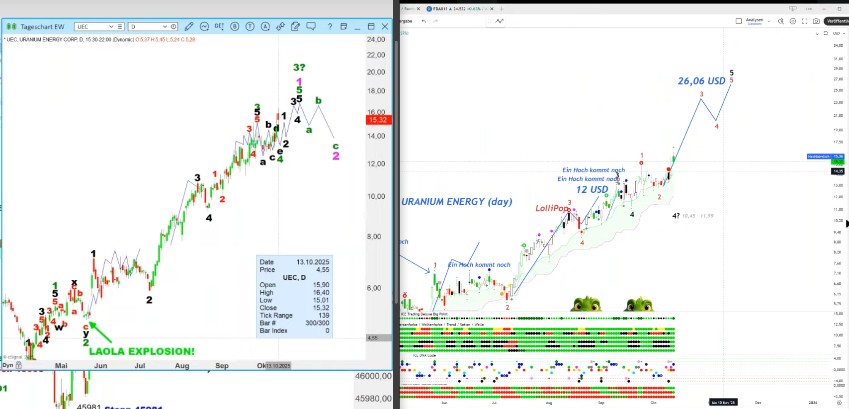Take a chart snapshot with camera icon
This screenshot has width=849, height=409.
(816, 21)
